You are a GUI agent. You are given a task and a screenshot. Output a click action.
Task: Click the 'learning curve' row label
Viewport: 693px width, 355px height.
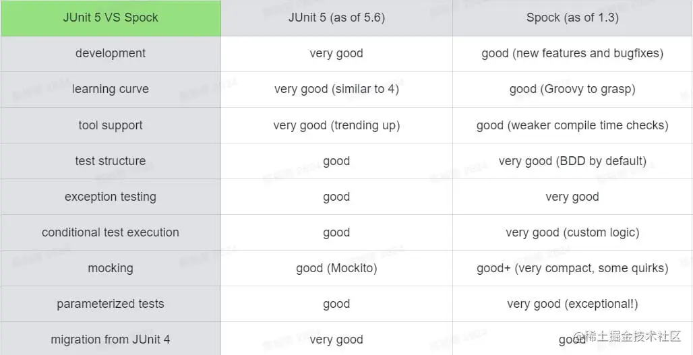point(111,89)
